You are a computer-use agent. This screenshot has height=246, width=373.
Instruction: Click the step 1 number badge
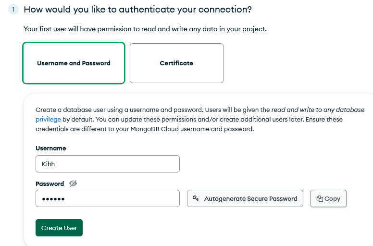(13, 9)
